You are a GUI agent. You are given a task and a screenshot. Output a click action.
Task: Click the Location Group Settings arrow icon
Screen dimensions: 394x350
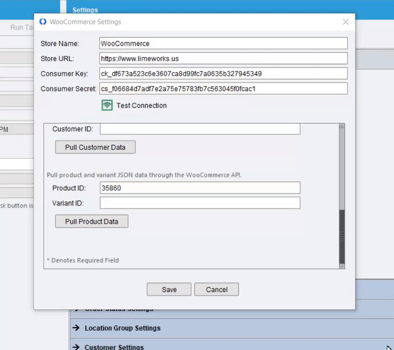coord(76,328)
